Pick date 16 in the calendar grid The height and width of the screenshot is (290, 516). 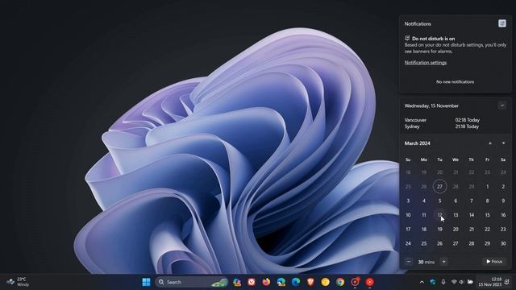click(503, 215)
